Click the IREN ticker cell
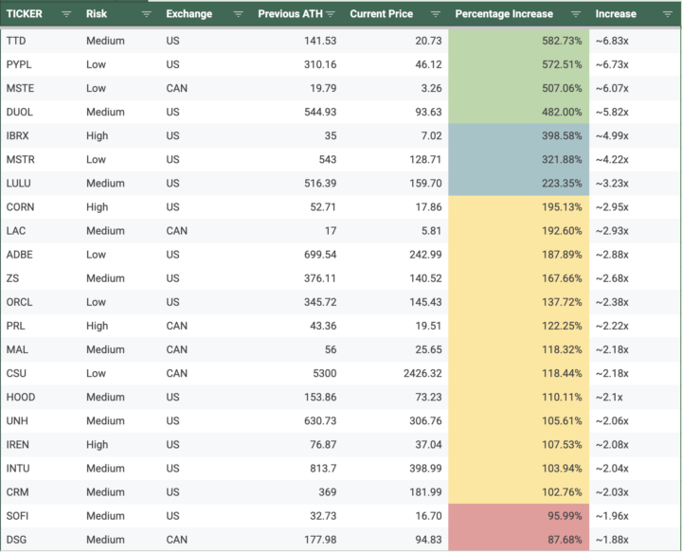The height and width of the screenshot is (552, 682). pyautogui.click(x=41, y=445)
